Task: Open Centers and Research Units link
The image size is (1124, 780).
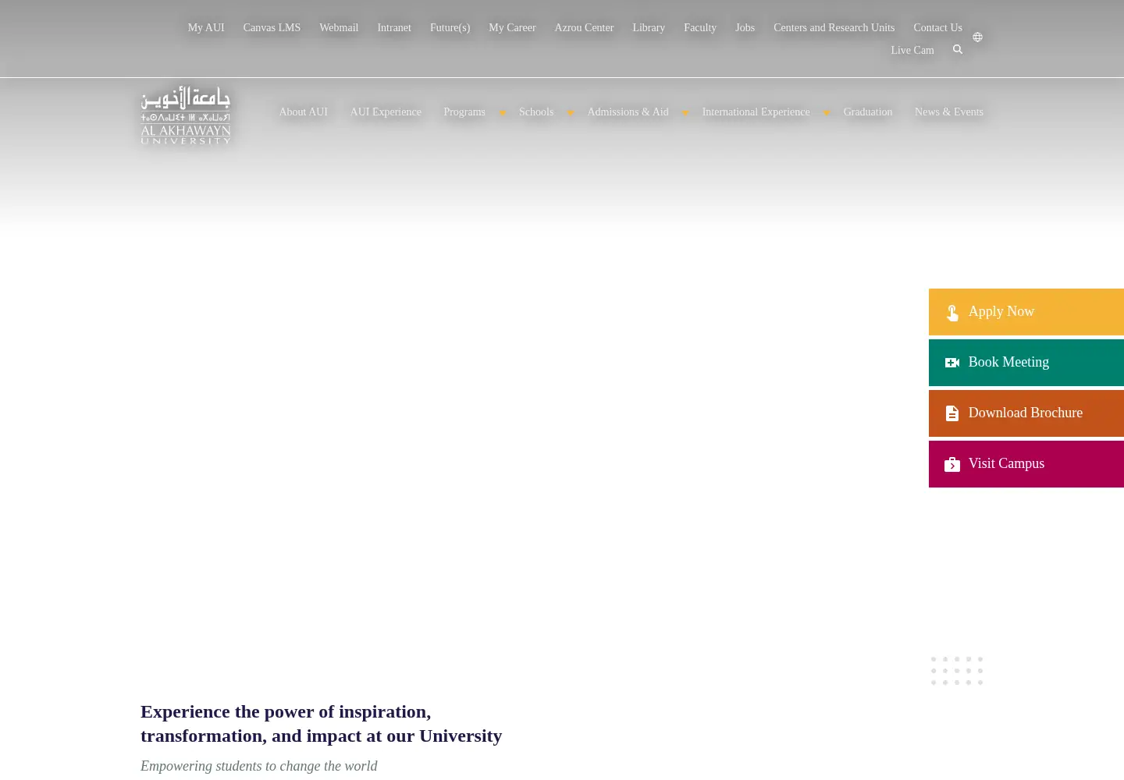Action: [834, 28]
